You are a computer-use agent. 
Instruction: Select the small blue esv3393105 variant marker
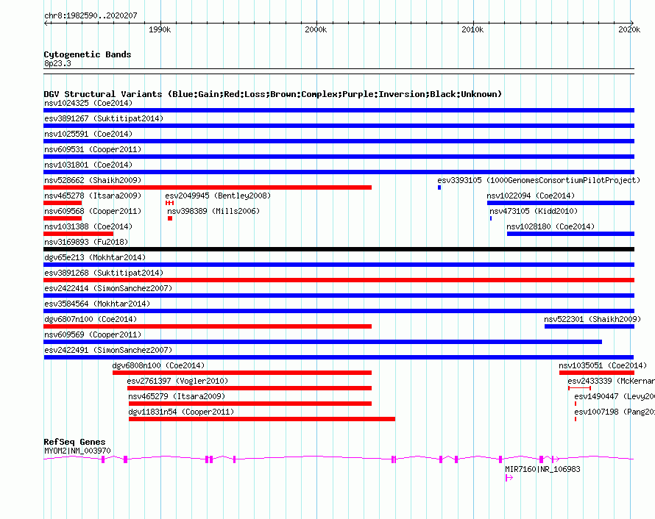point(439,187)
